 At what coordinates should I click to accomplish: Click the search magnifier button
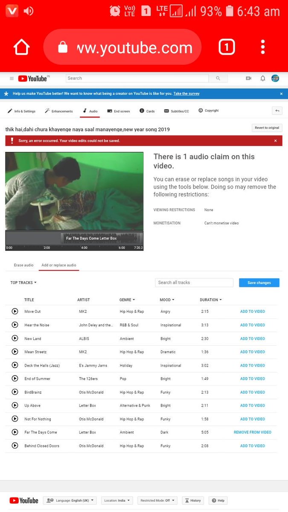tap(218, 79)
